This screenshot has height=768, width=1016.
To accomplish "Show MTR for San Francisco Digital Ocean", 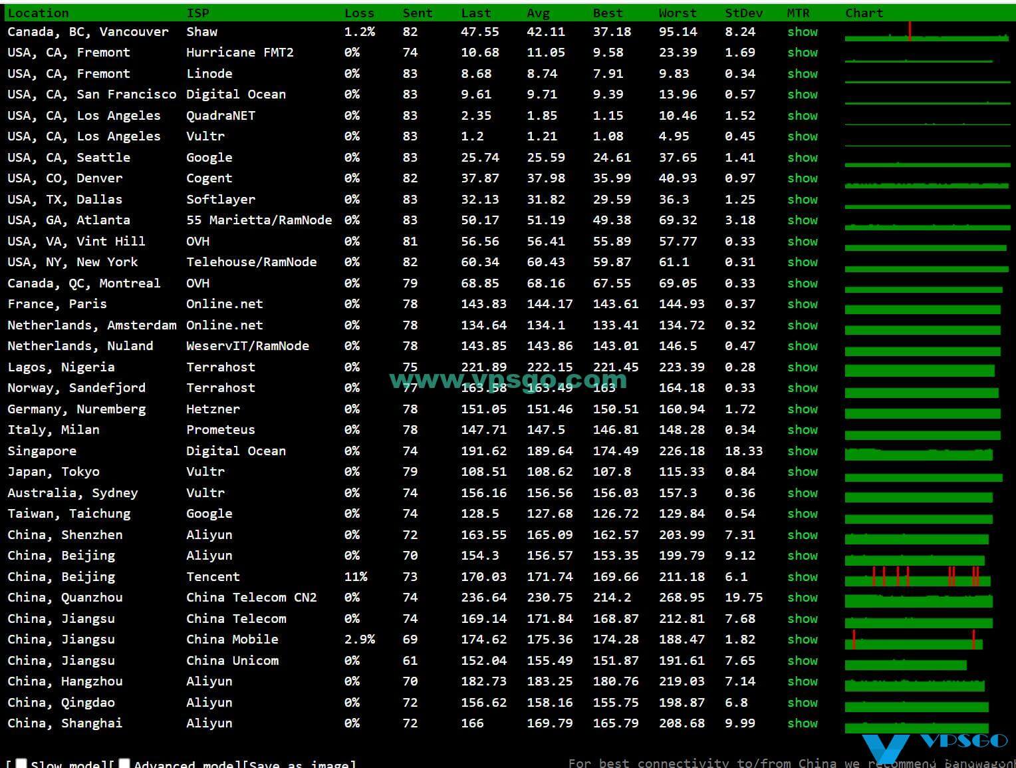I will click(x=803, y=95).
